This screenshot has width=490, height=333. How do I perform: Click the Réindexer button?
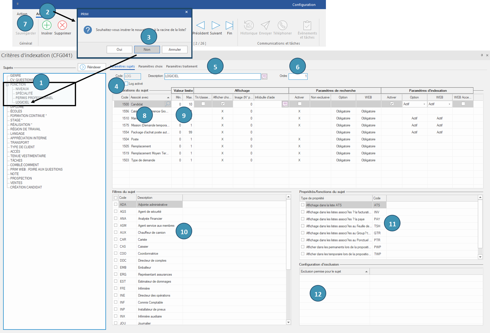pyautogui.click(x=92, y=67)
